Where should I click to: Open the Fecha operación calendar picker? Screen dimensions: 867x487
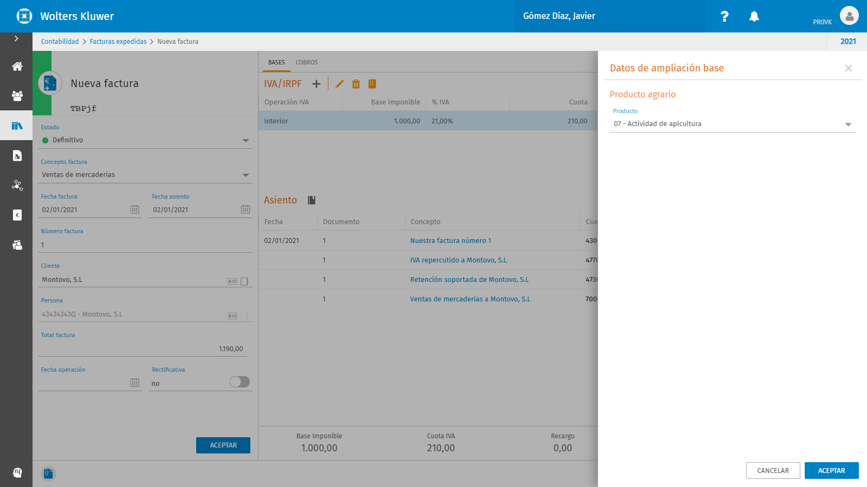pyautogui.click(x=135, y=383)
